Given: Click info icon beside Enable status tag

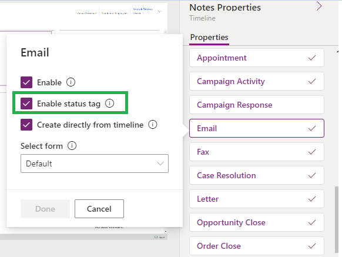Looking at the screenshot, I should (109, 104).
